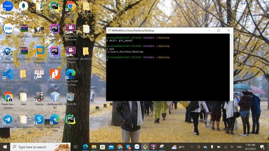Viewport: 269px width, 151px height.
Task: Open File Explorer from the taskbar
Action: click(x=94, y=147)
